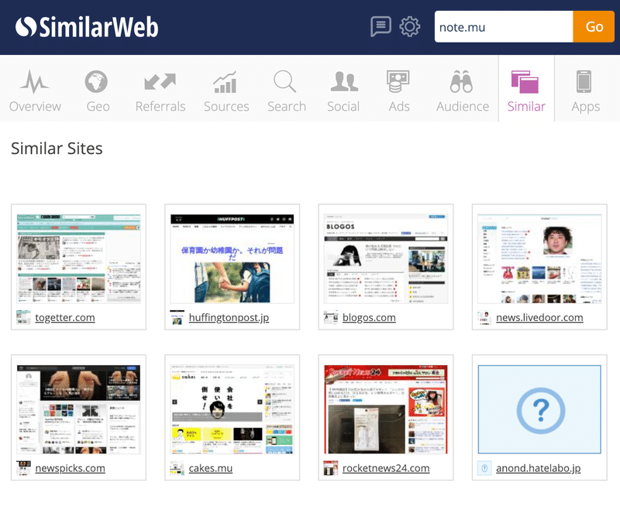The width and height of the screenshot is (620, 523).
Task: Click the Sources bar chart icon
Action: [226, 82]
